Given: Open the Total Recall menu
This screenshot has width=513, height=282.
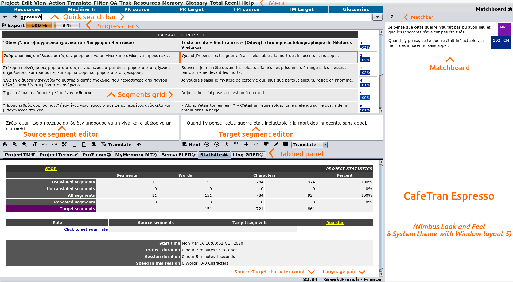Looking at the screenshot, I should pos(225,3).
